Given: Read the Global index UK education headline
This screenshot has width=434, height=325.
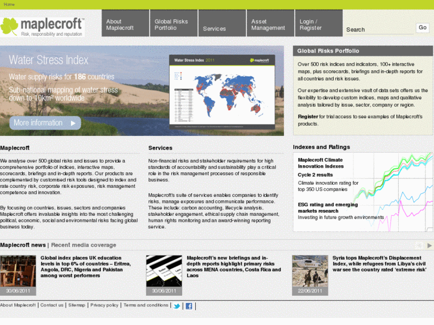Looking at the screenshot, I should 85,267.
